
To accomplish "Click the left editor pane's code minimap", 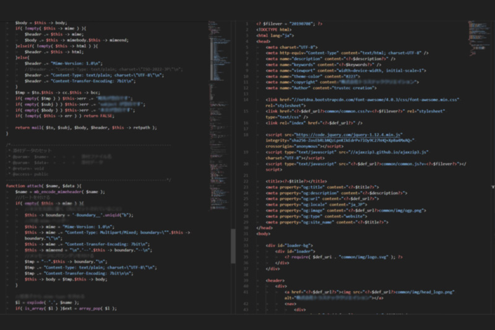I will pos(220,115).
